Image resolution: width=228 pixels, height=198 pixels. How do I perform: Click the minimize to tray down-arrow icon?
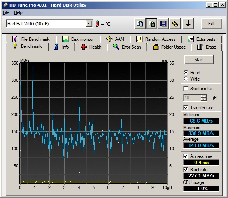click(188, 24)
